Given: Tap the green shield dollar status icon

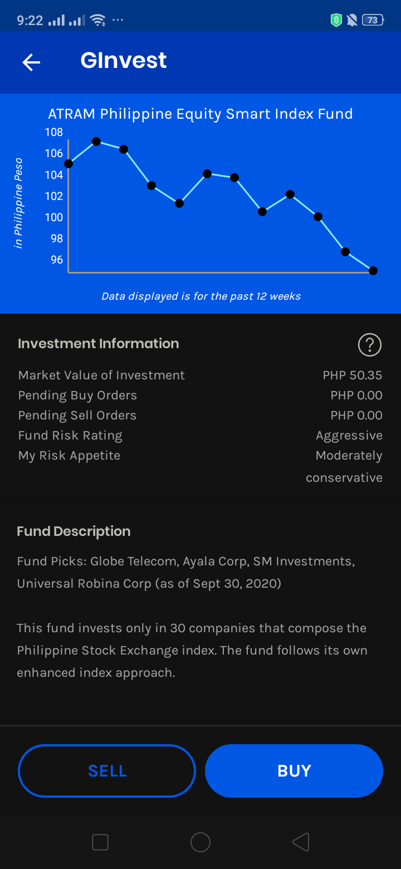Looking at the screenshot, I should [336, 21].
